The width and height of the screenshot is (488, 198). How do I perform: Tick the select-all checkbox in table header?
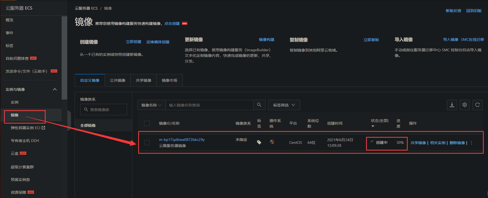point(147,123)
